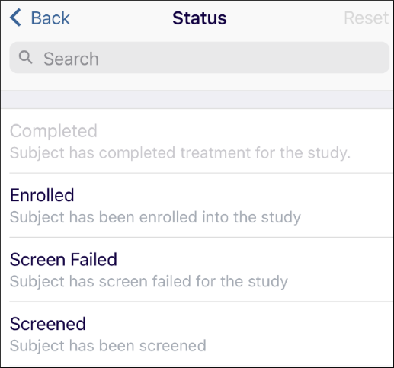
Task: Click the Status screen title
Action: (200, 18)
